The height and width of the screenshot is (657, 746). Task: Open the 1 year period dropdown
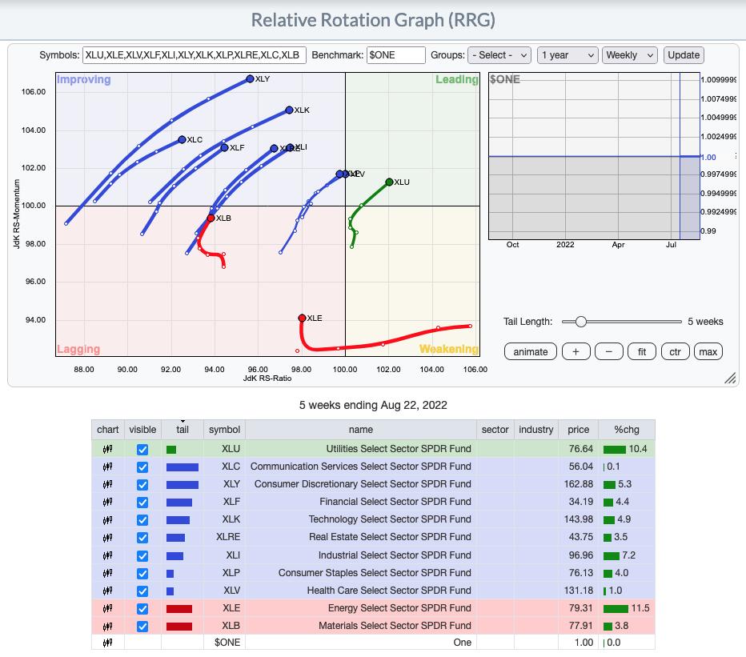[x=568, y=55]
